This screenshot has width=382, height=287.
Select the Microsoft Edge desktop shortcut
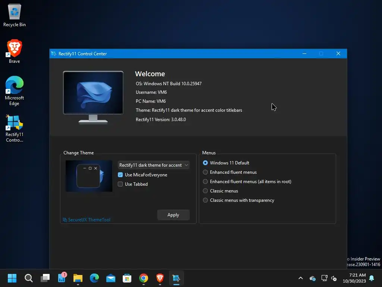tap(15, 91)
